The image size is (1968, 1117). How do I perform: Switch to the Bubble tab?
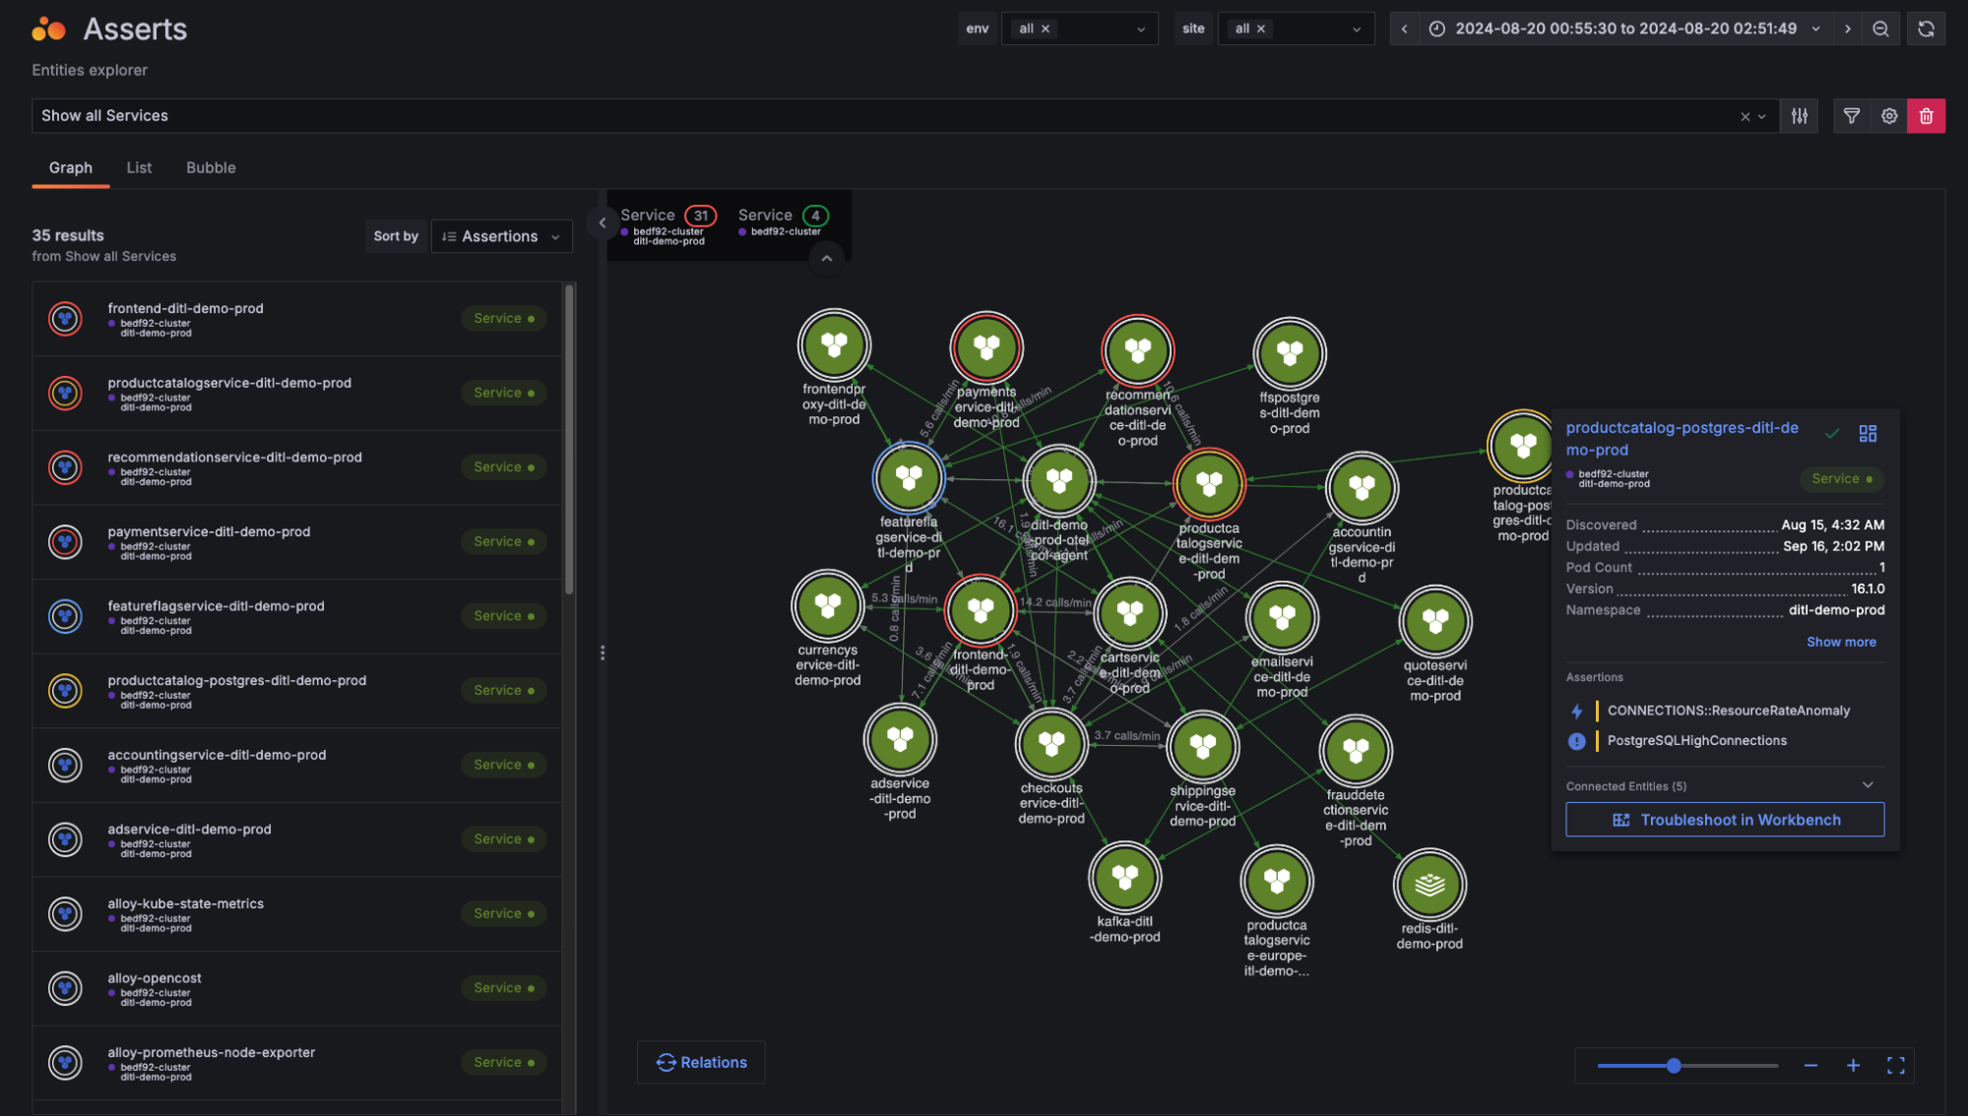tap(210, 167)
